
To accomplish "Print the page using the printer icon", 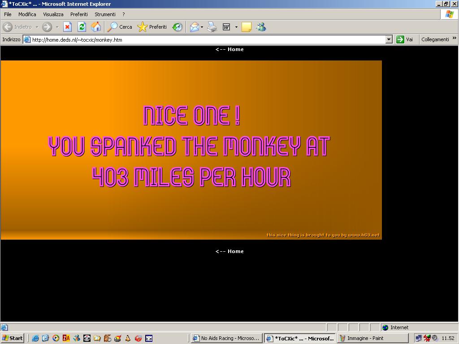I will click(212, 27).
